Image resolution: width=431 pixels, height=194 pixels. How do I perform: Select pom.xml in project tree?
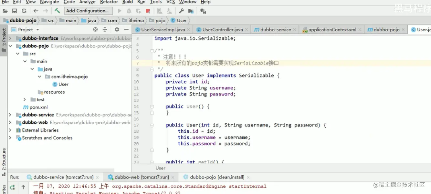(35, 107)
